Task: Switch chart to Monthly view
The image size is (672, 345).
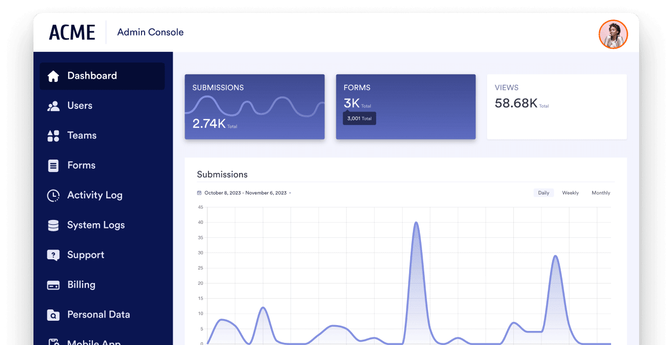Action: coord(601,193)
